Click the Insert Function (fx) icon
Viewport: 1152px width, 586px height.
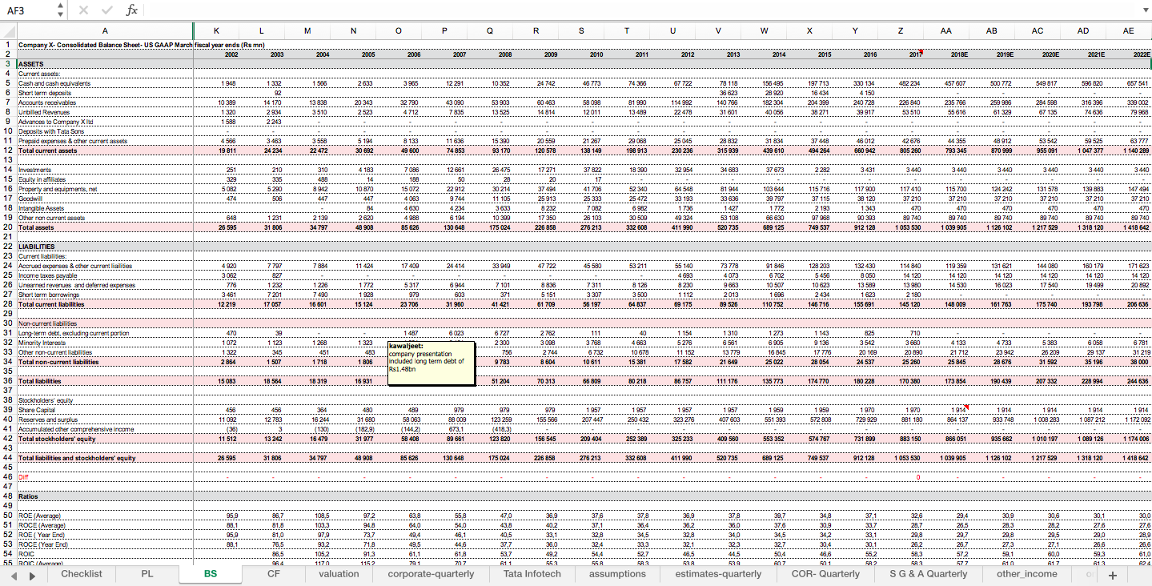[130, 10]
